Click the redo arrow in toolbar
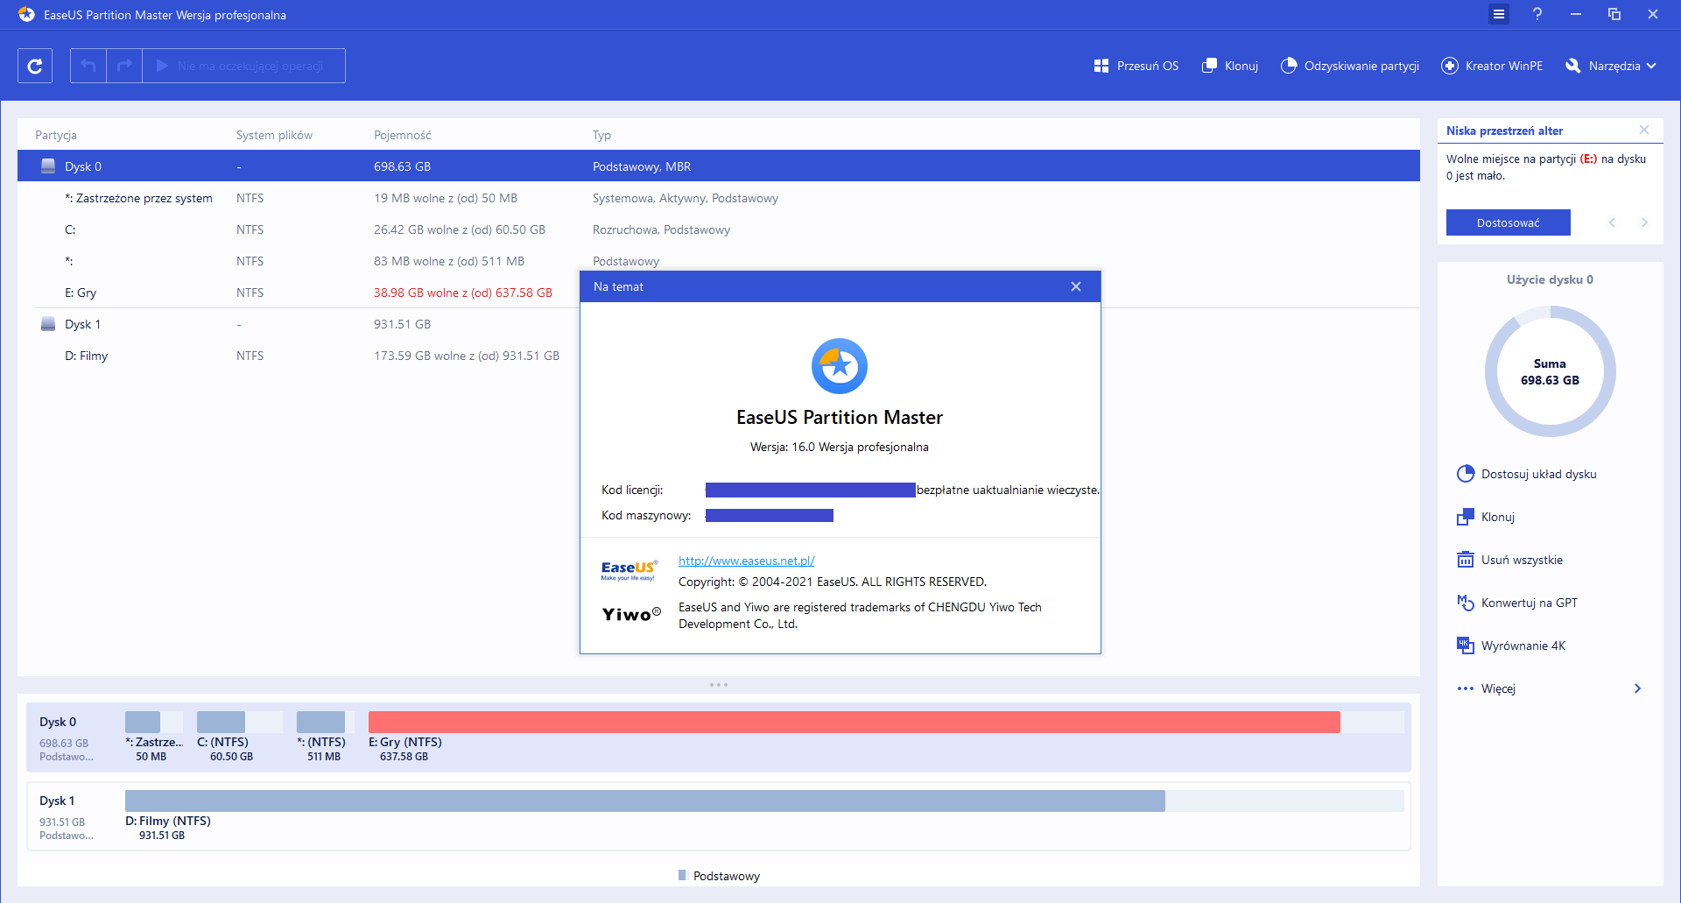The image size is (1681, 903). pyautogui.click(x=124, y=66)
